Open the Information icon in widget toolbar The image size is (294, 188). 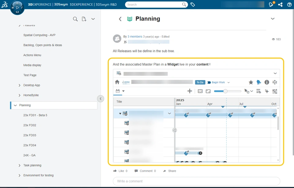click(x=267, y=82)
